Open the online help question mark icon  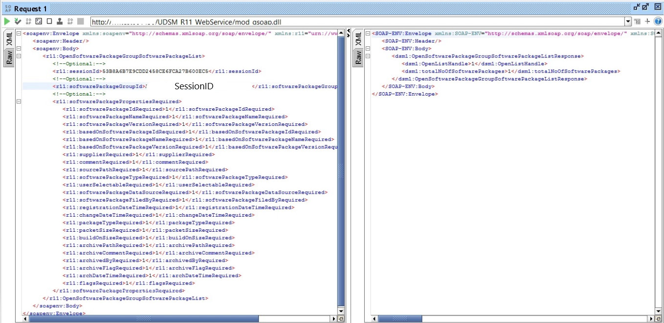658,21
